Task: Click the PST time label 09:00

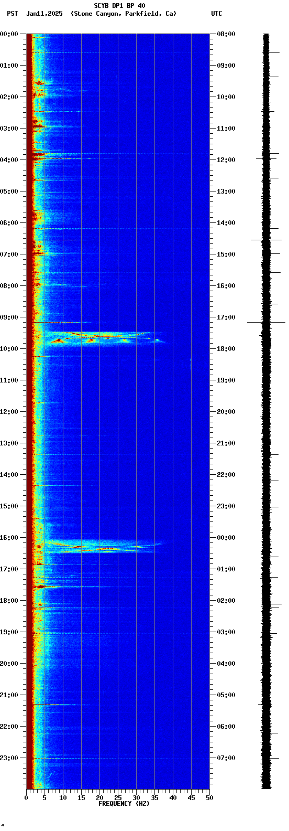Action: [x=9, y=317]
